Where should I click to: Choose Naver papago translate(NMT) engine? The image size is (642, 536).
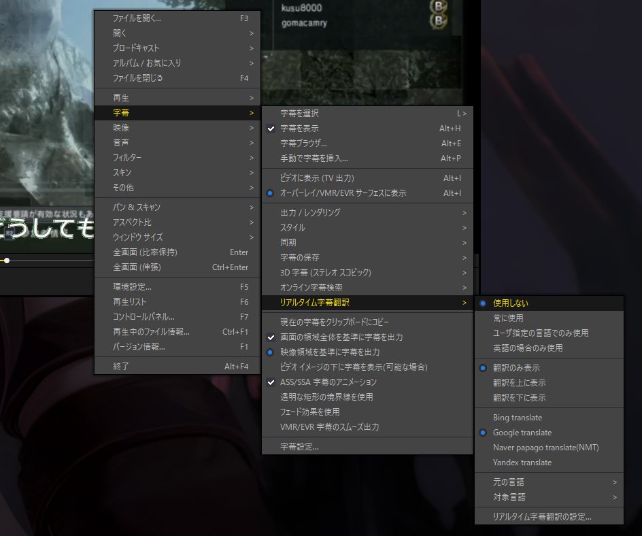pos(549,448)
